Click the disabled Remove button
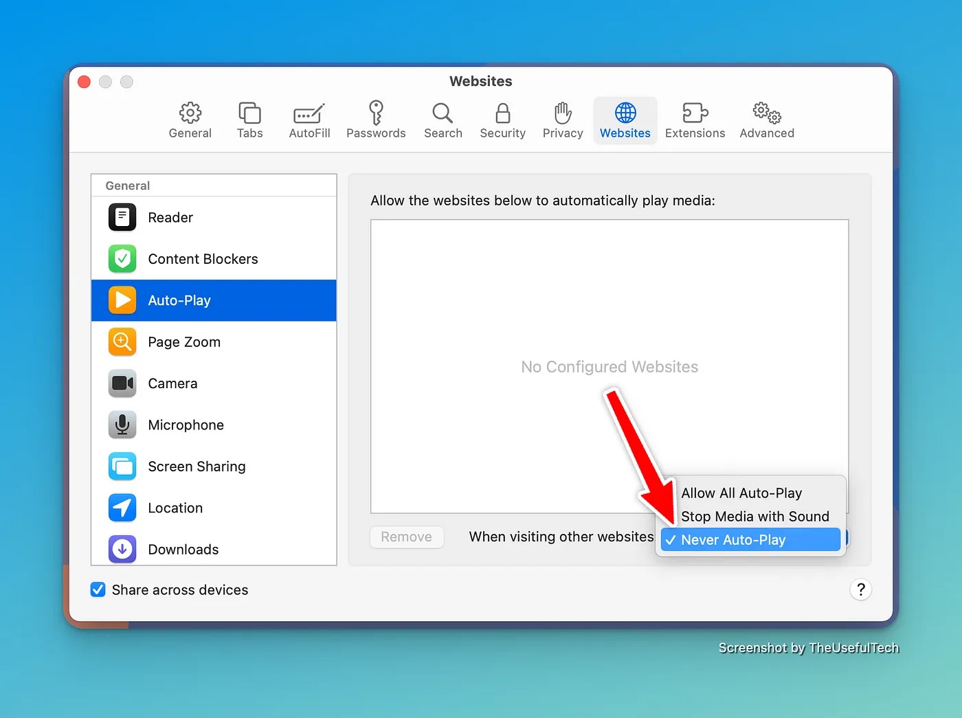The image size is (962, 718). [407, 537]
